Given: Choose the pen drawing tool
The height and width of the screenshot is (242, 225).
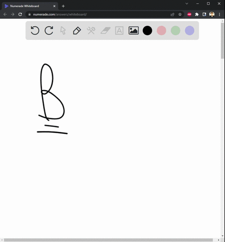Looking at the screenshot, I should pyautogui.click(x=77, y=30).
